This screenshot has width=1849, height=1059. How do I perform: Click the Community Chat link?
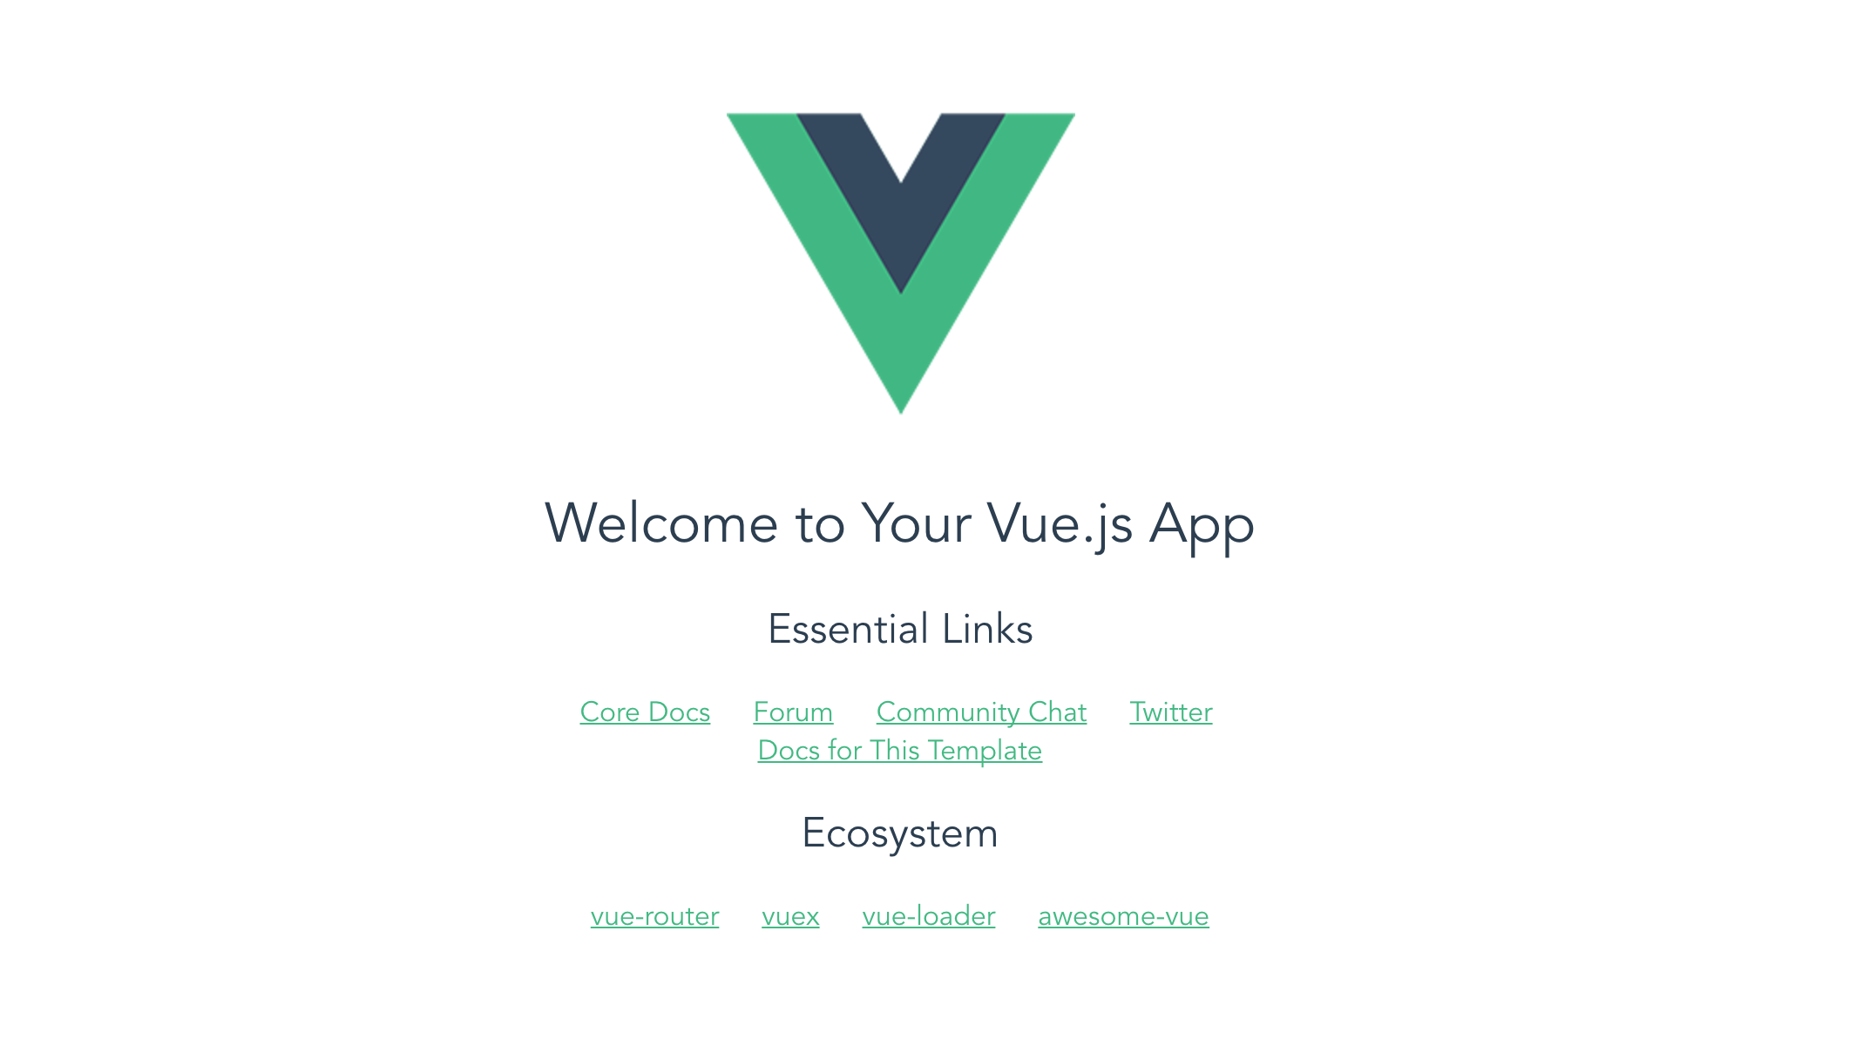tap(982, 711)
